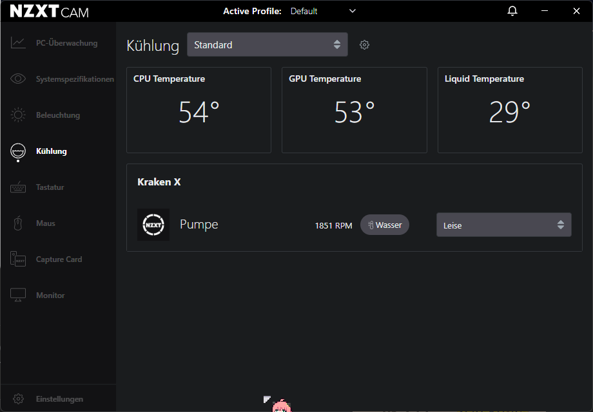Open cooling profile settings gear
593x412 pixels.
pyautogui.click(x=364, y=45)
